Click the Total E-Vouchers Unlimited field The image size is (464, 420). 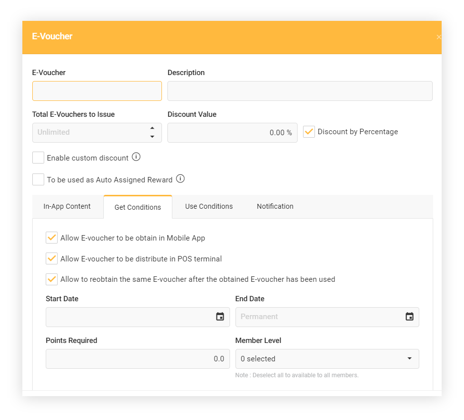97,133
